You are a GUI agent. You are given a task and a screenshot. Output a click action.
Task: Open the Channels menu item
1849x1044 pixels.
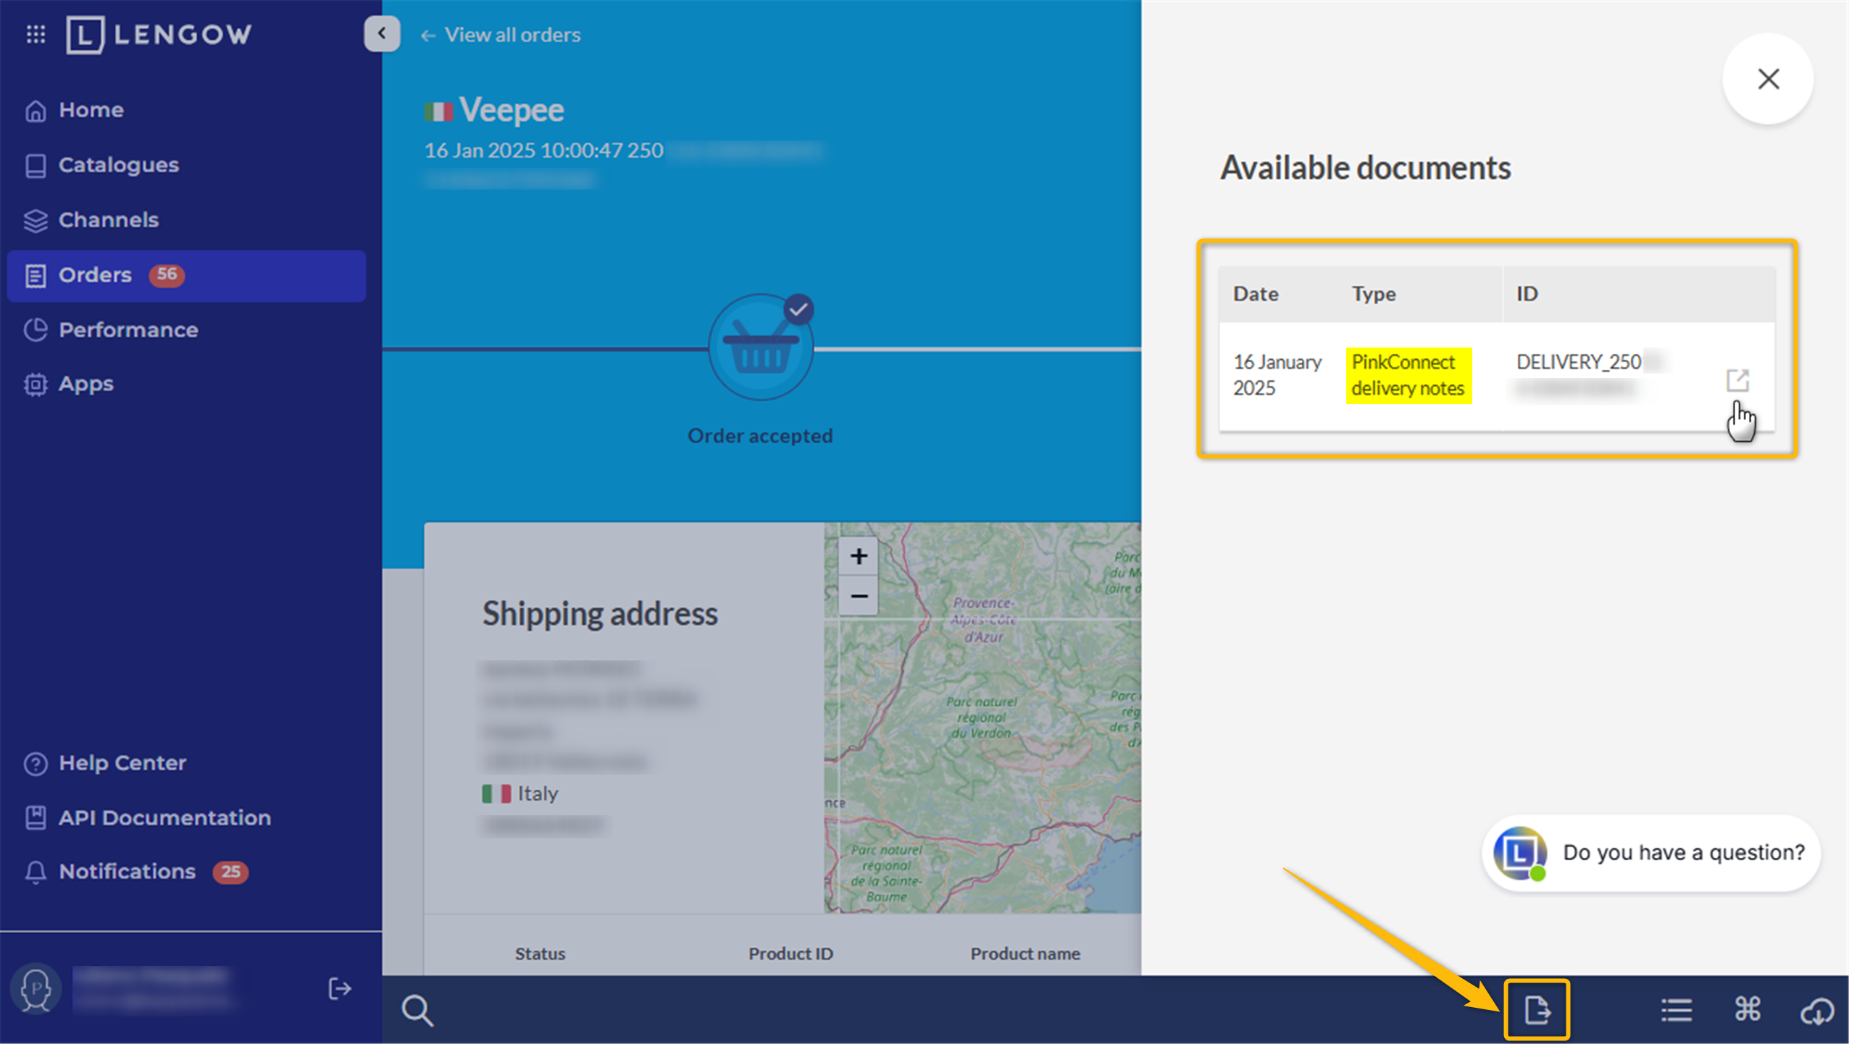click(x=108, y=220)
